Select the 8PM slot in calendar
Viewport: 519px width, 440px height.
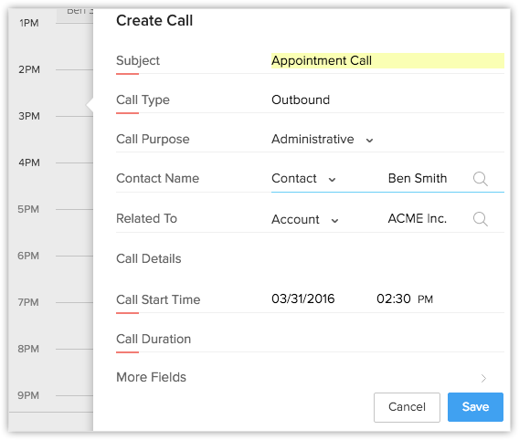point(50,349)
